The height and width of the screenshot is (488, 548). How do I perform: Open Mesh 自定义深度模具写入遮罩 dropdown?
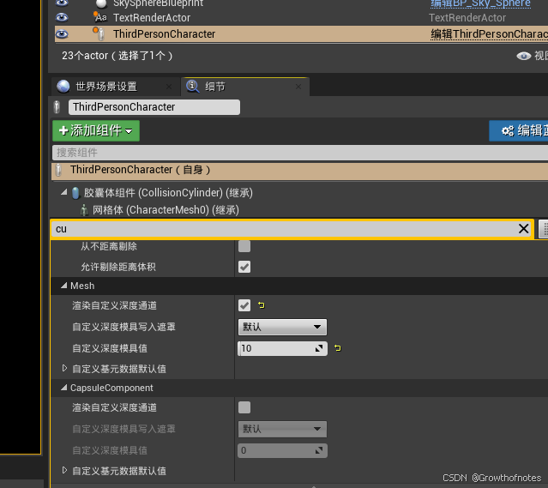coord(282,328)
